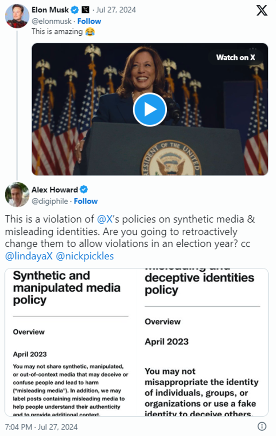
Task: Click the black X affiliation badge
Action: pyautogui.click(x=86, y=9)
